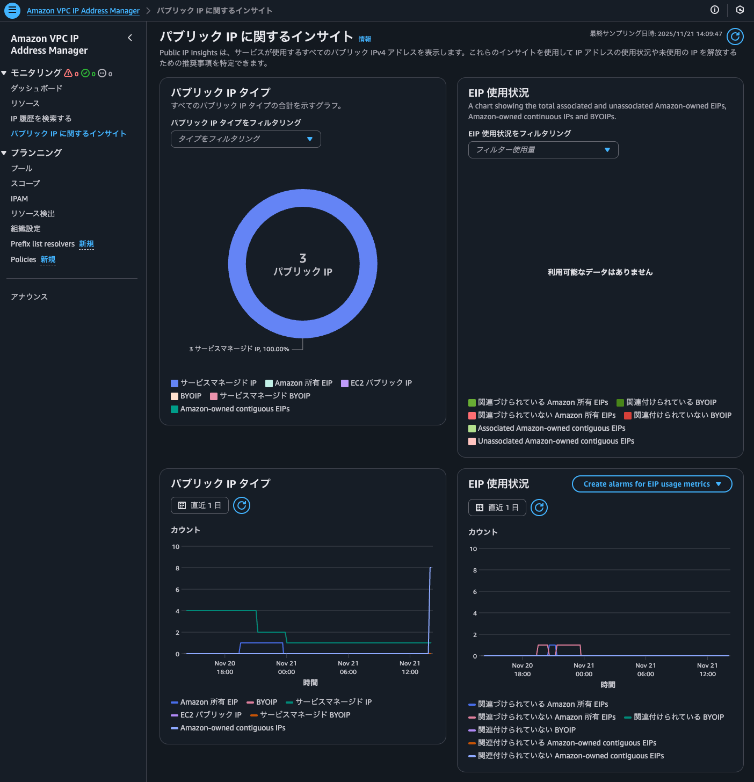The width and height of the screenshot is (754, 782).
Task: Open the タイプをフィルタリング dropdown
Action: (x=245, y=139)
